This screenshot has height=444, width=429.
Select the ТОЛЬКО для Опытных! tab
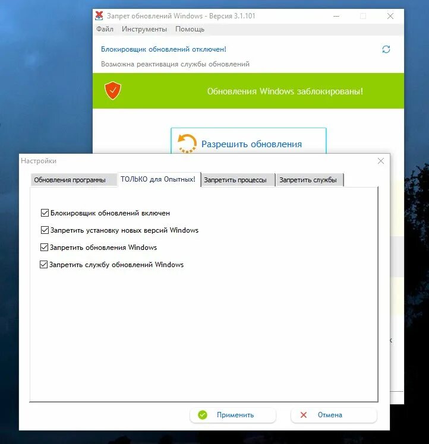click(159, 179)
